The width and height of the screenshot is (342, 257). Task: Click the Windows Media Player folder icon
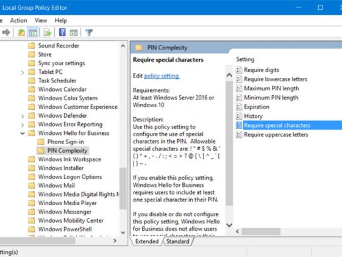[x=32, y=203]
